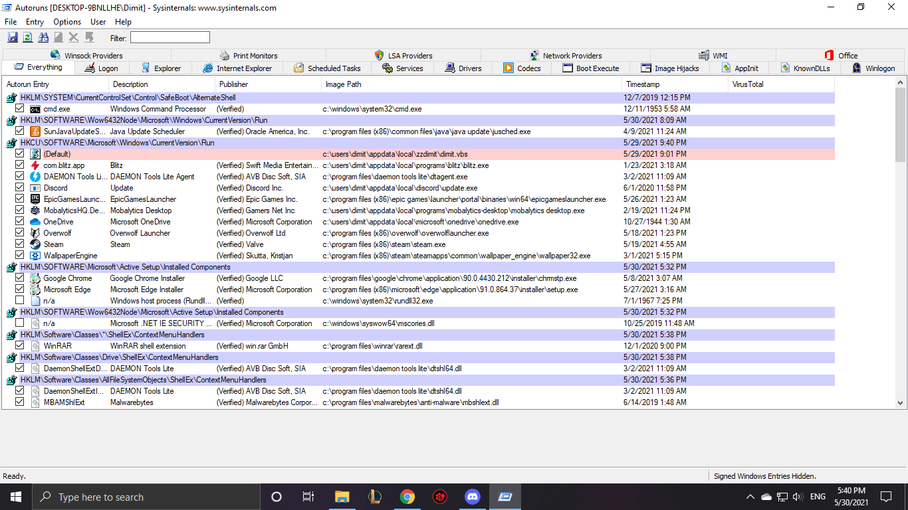Switch to the Services tab
This screenshot has height=510, width=908.
402,68
